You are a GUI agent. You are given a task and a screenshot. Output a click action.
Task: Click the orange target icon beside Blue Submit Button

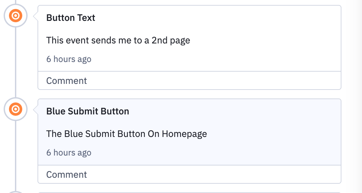[x=15, y=108]
